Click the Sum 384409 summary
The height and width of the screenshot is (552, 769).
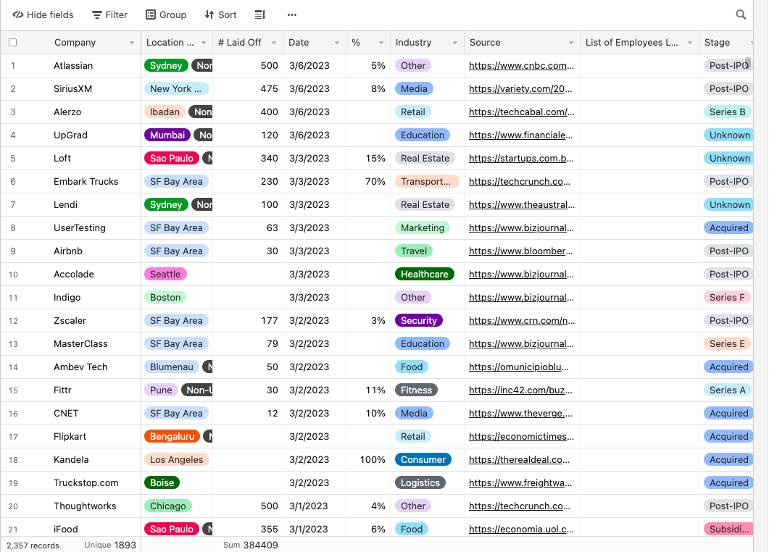point(251,545)
